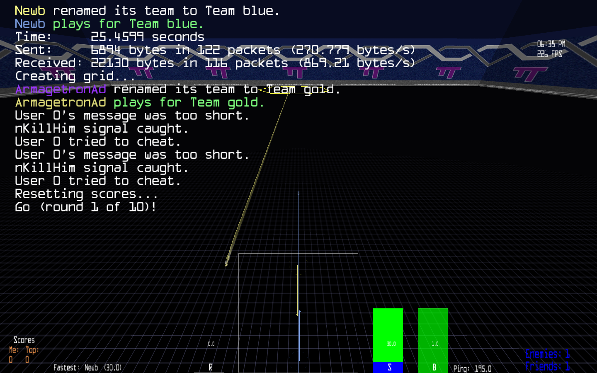Click the Friends: 1 counter
Viewport: 597px width, 373px height.
tap(547, 366)
